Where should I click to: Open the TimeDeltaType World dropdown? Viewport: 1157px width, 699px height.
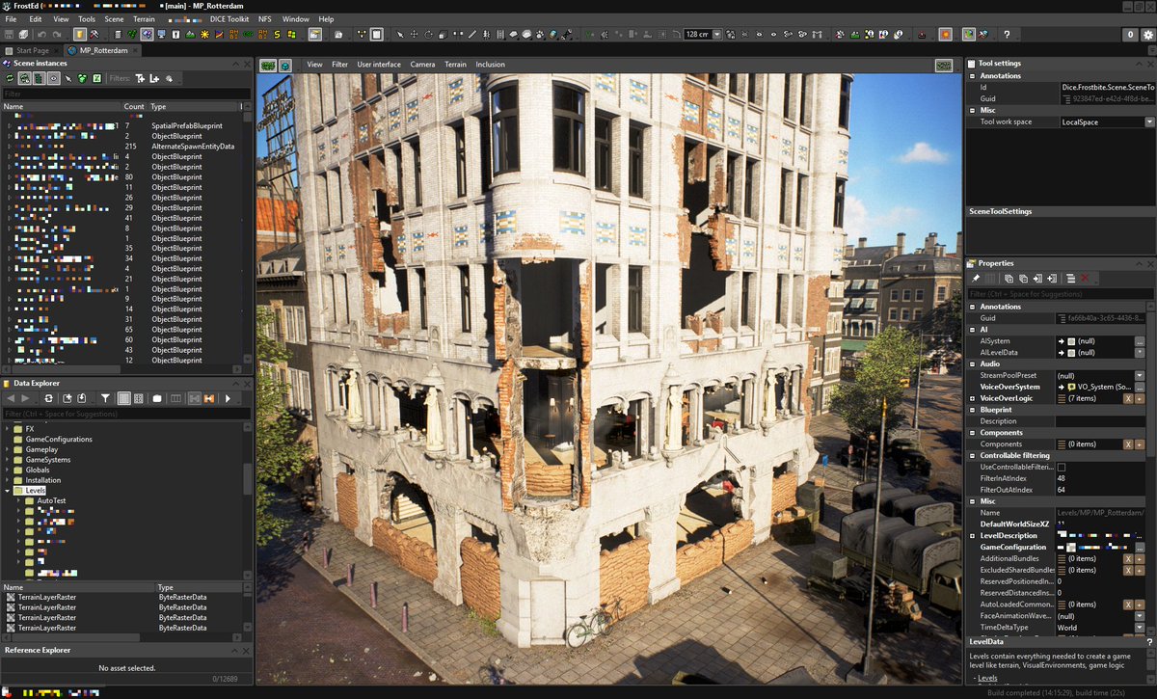1140,628
